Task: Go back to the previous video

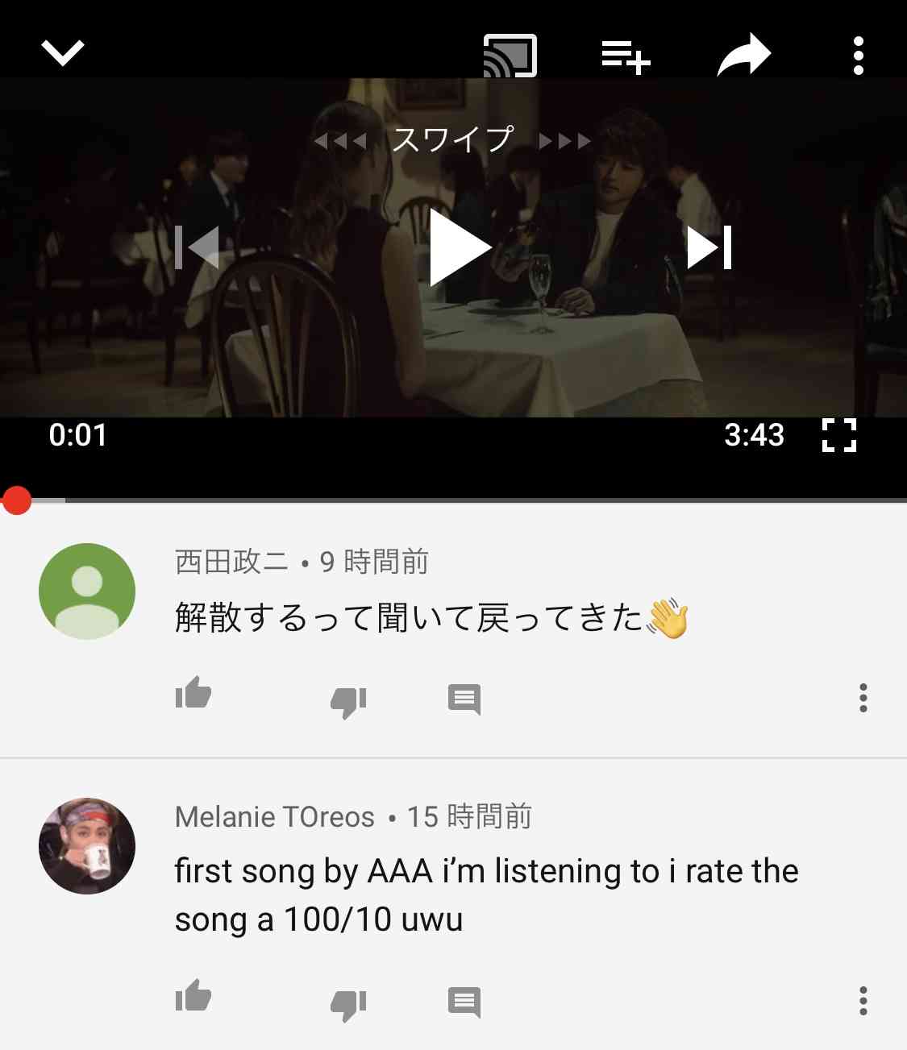Action: pos(198,247)
